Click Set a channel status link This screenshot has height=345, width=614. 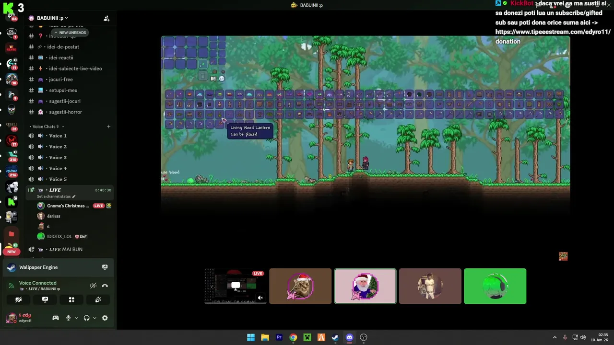coord(56,196)
